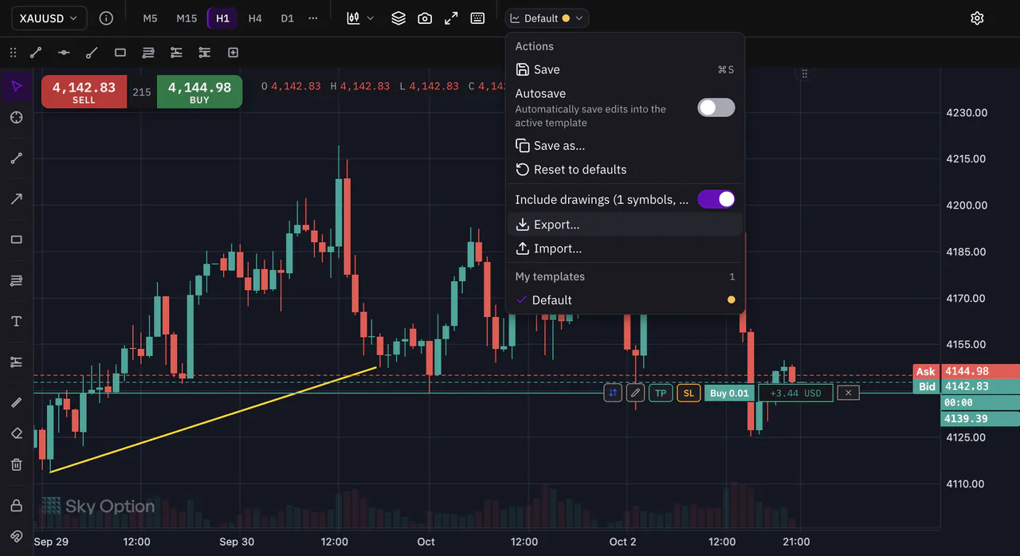Open the Default template dropdown
The height and width of the screenshot is (556, 1020).
pos(547,18)
